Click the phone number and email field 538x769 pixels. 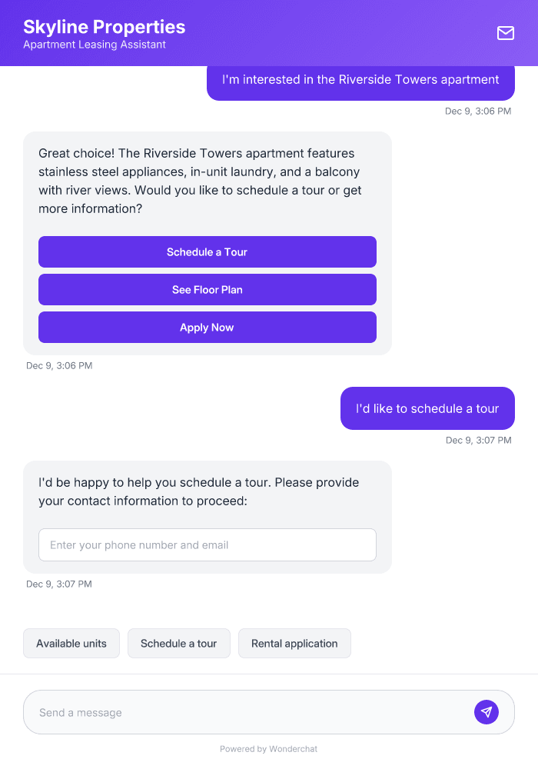[x=208, y=544]
